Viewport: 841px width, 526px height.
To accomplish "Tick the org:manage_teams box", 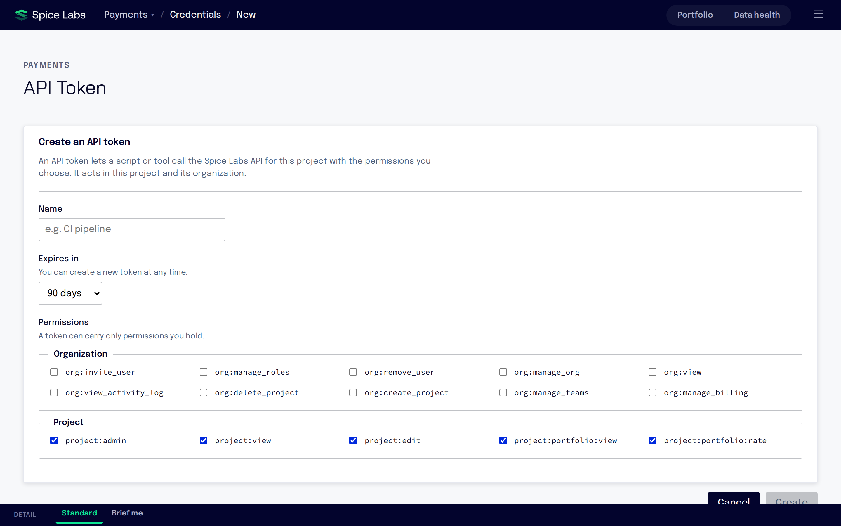I will [503, 392].
